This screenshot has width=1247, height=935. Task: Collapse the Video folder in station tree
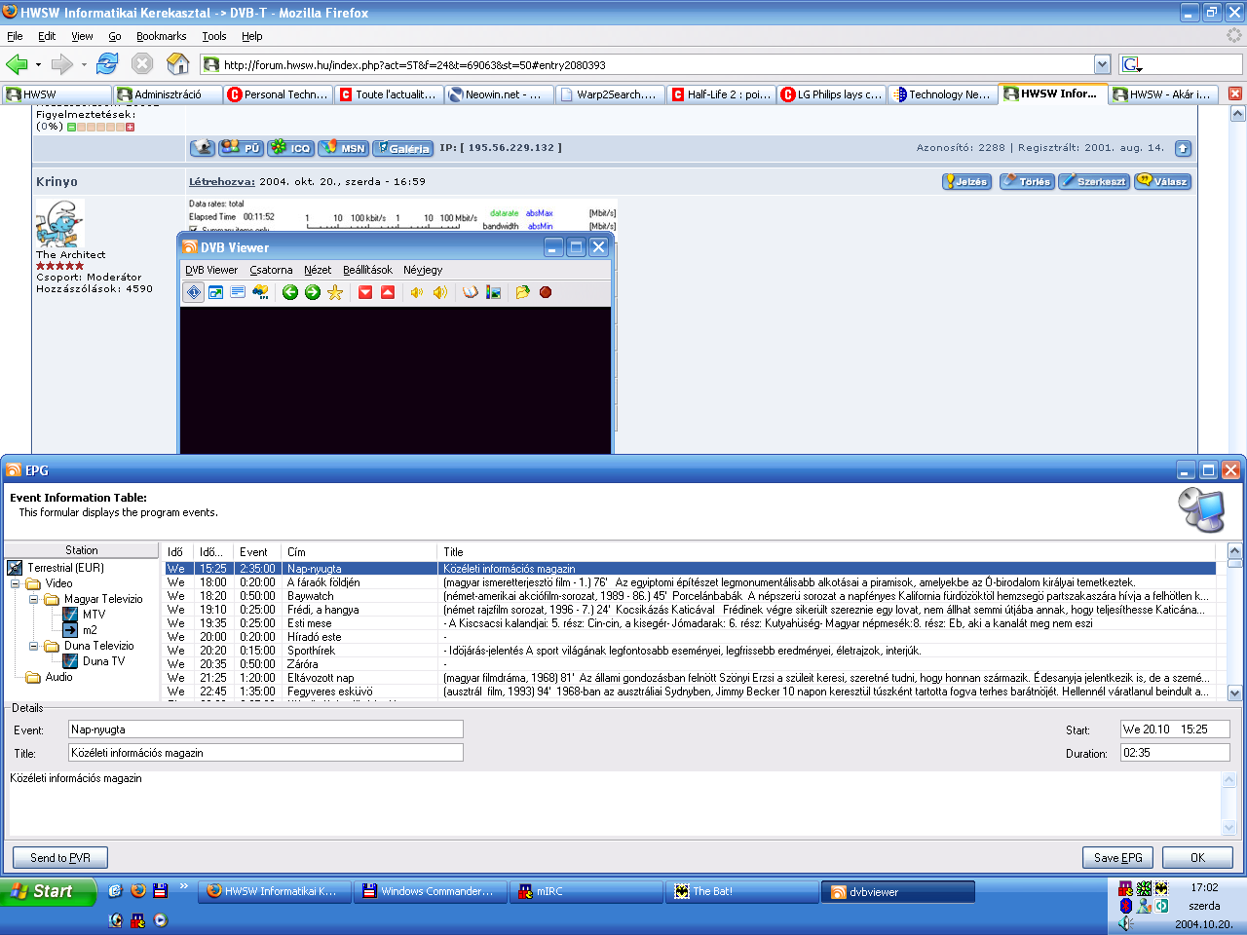[x=16, y=583]
